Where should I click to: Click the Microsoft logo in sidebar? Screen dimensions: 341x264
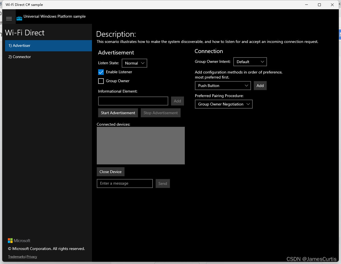click(19, 240)
